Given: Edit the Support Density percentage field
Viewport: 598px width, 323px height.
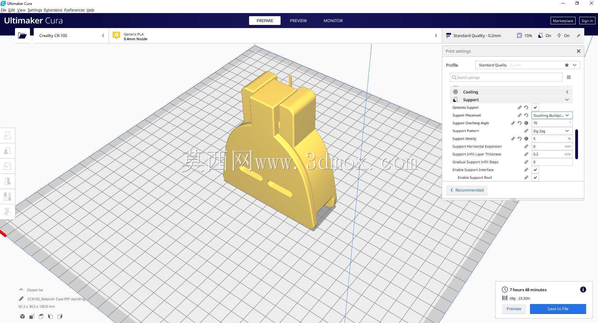Looking at the screenshot, I should click(x=552, y=139).
